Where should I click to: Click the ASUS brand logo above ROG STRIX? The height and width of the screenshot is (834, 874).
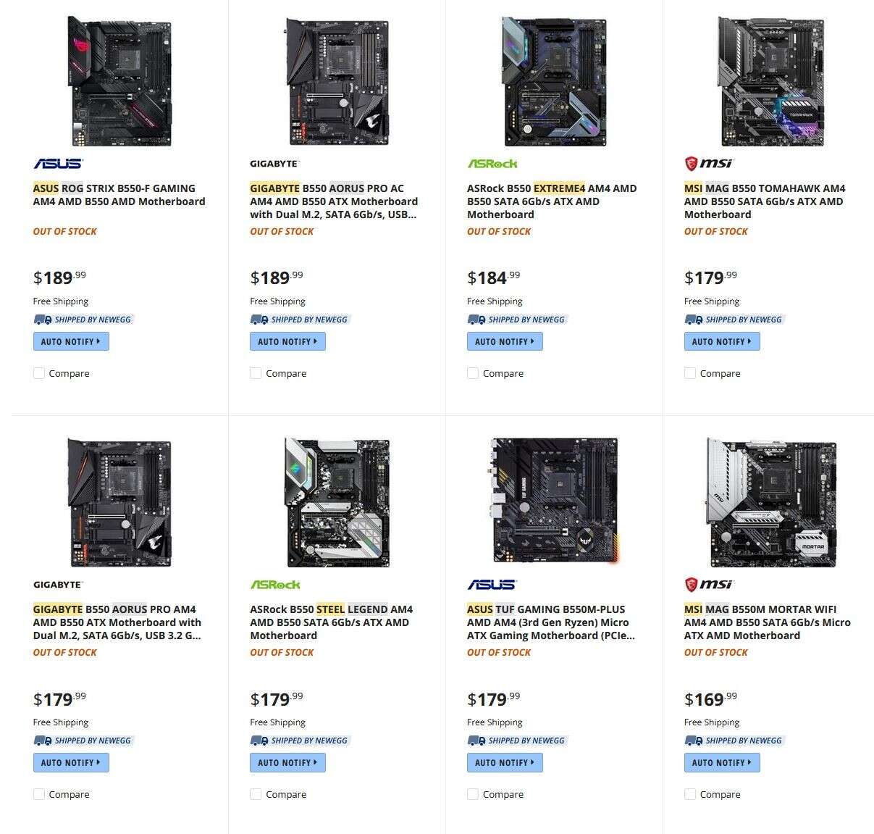[58, 164]
